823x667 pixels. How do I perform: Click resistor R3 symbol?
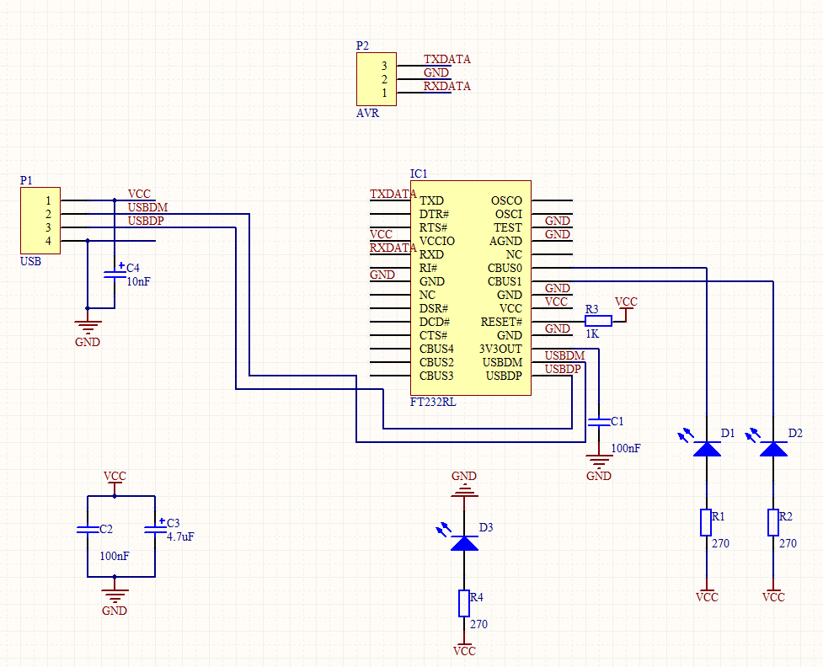point(598,321)
